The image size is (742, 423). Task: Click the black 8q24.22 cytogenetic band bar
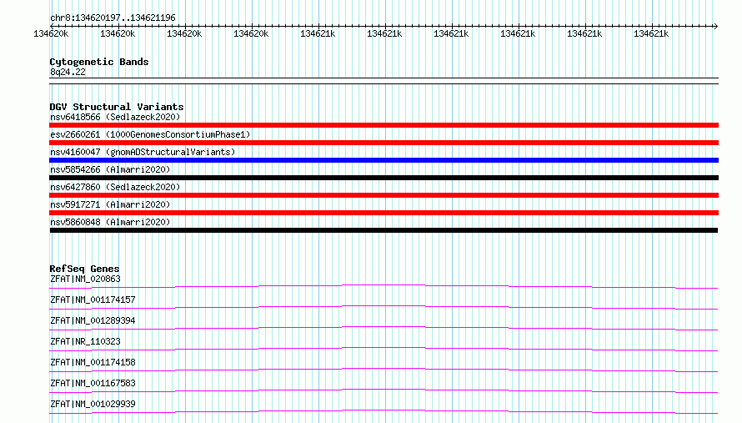tap(384, 81)
